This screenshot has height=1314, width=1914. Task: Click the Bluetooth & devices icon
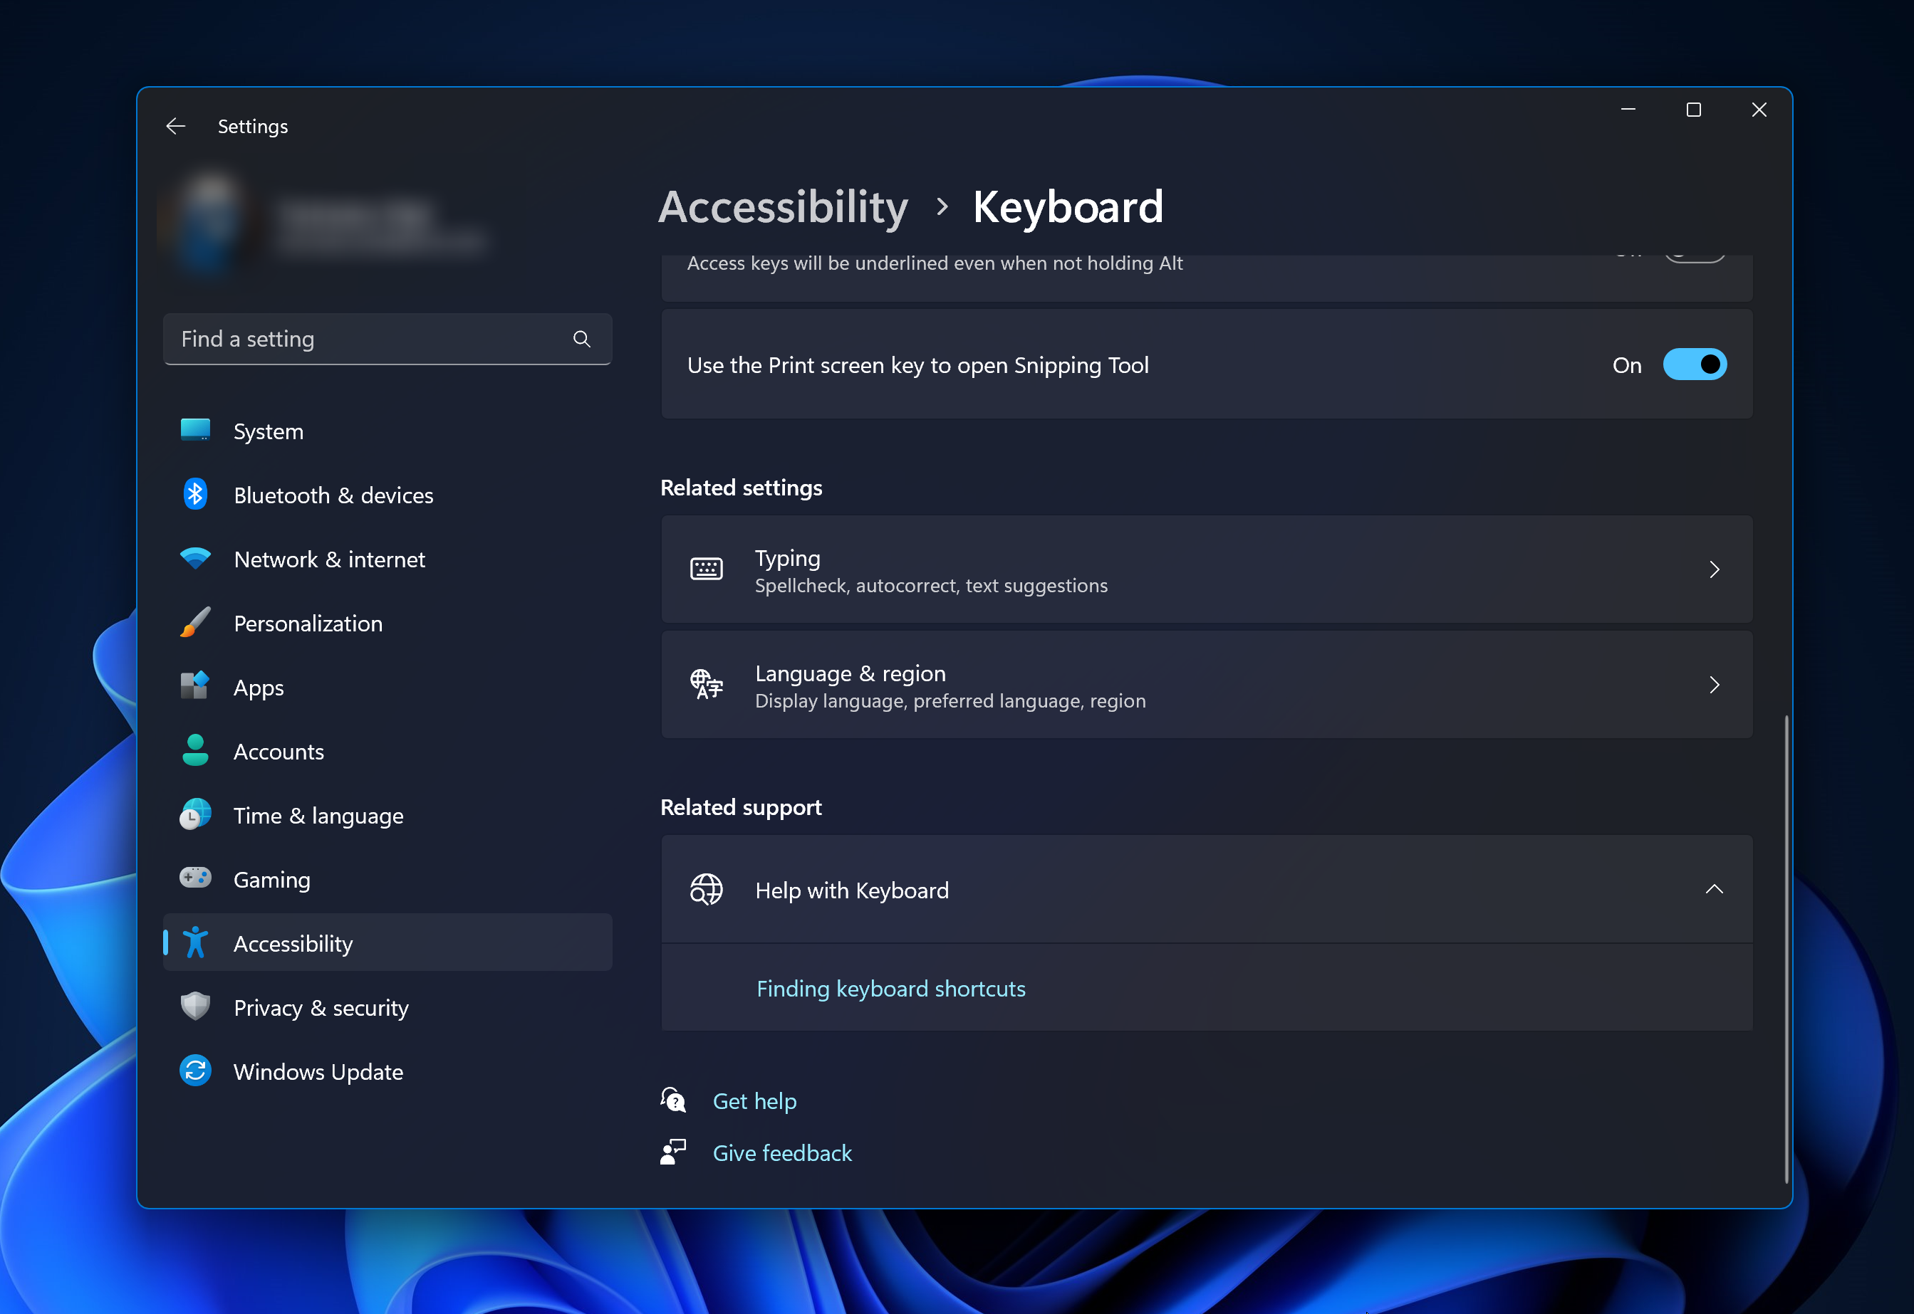pyautogui.click(x=195, y=495)
